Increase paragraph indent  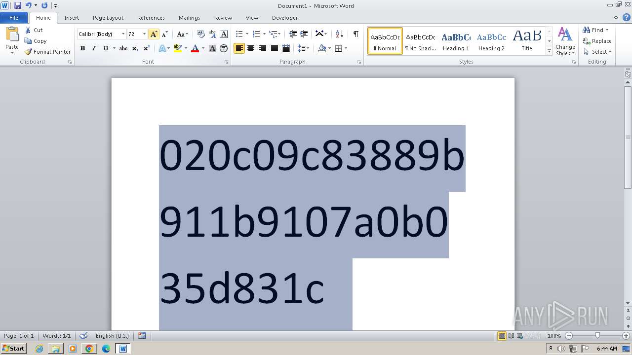[304, 34]
